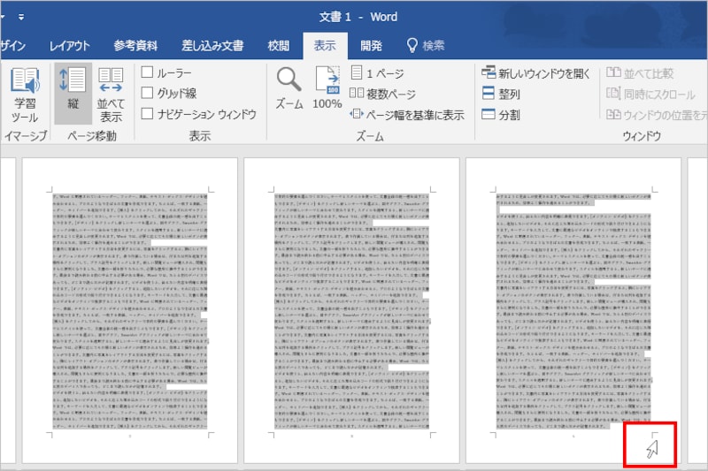The width and height of the screenshot is (708, 471).
Task: Click the first document page thumbnail
Action: [130, 310]
